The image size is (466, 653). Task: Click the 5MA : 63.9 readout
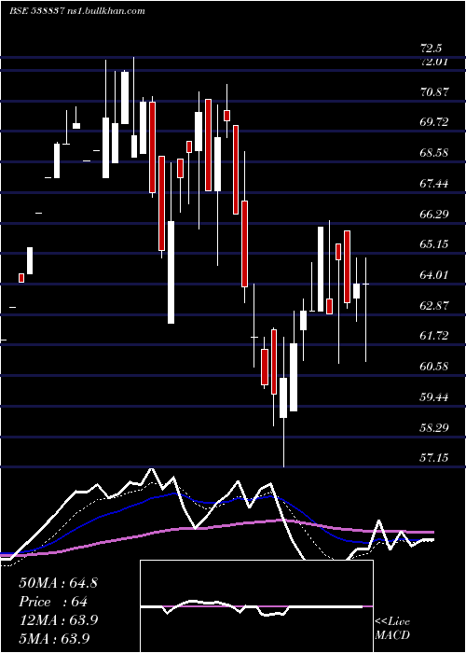point(54,638)
